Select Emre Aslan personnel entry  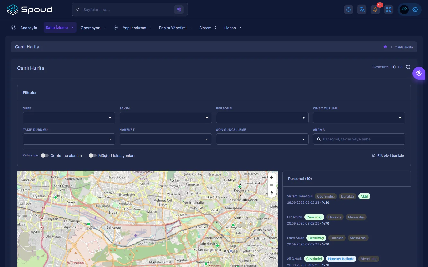[x=347, y=241]
